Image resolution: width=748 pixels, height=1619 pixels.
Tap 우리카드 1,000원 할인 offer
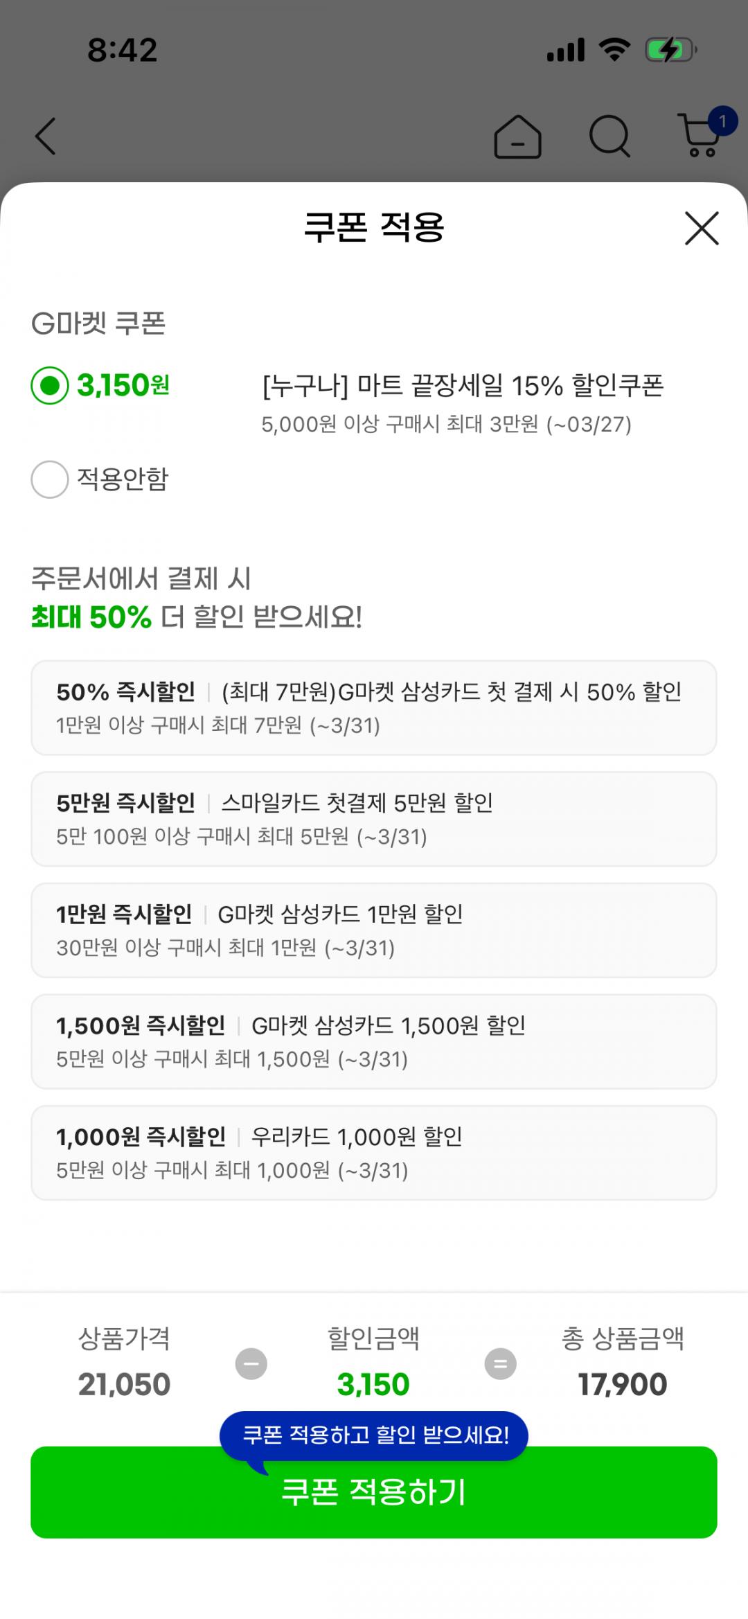(x=374, y=1153)
